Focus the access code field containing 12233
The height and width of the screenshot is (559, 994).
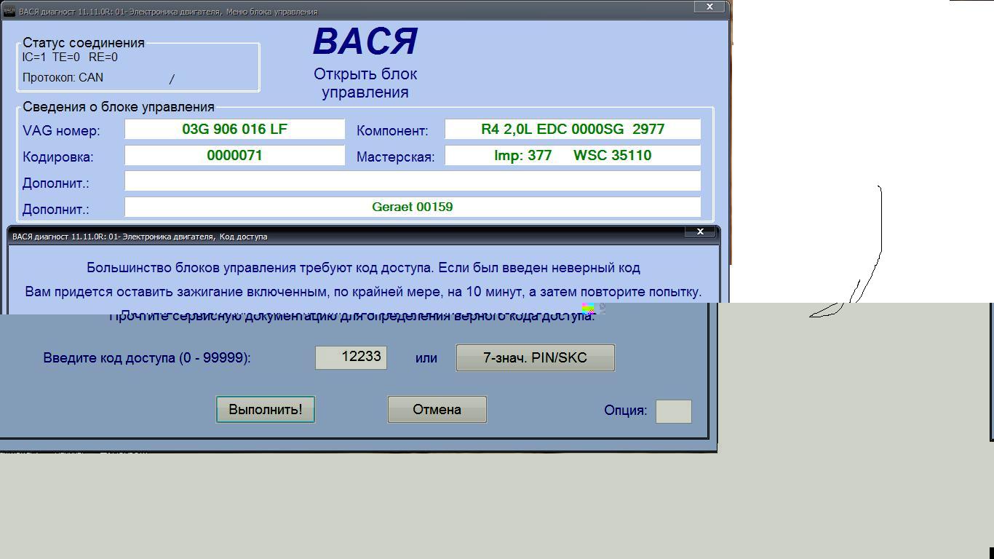(x=351, y=357)
